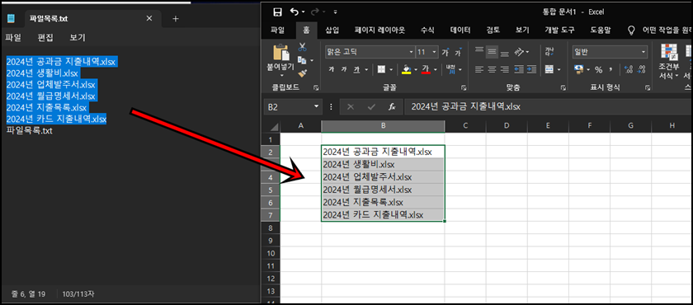
Task: Click the Fill Color paint bucket icon
Action: pyautogui.click(x=407, y=69)
